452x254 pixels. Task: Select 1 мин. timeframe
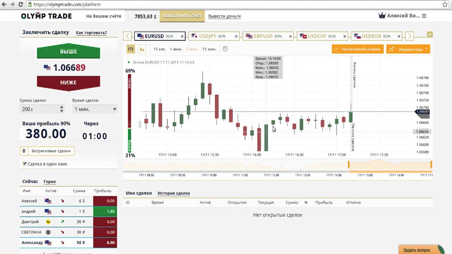(176, 49)
